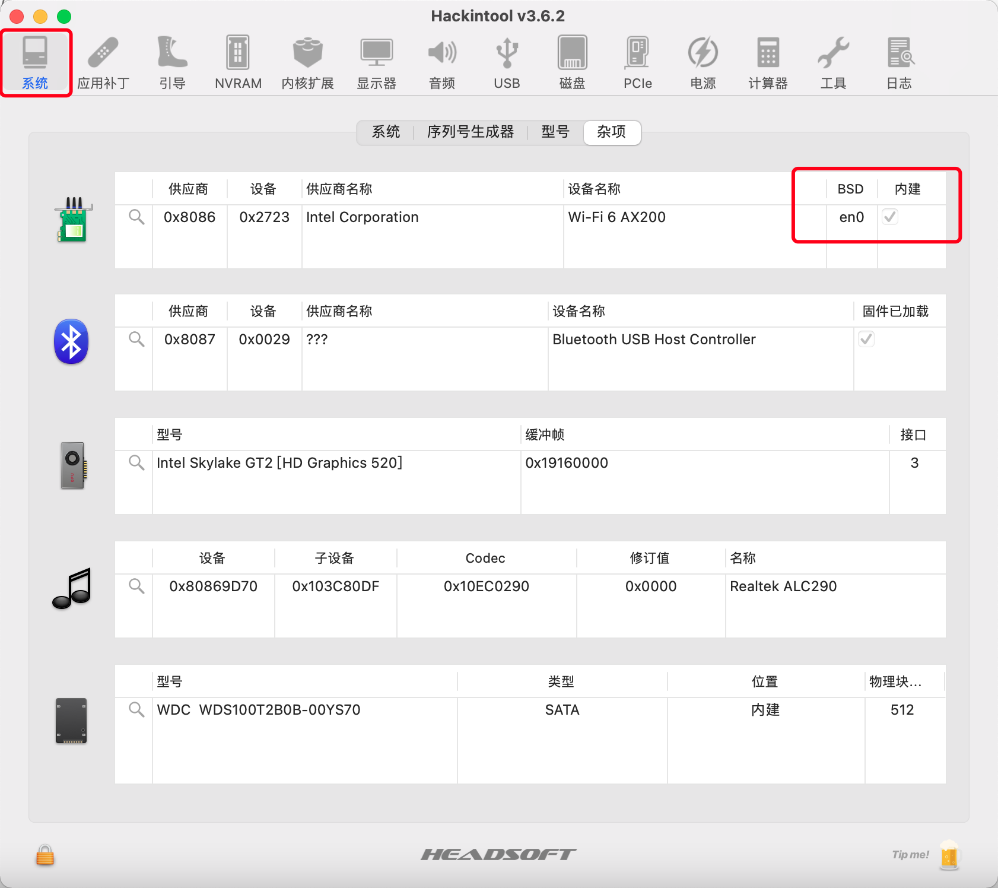The height and width of the screenshot is (888, 998).
Task: Open the 内核扩展 kext section
Action: (307, 62)
